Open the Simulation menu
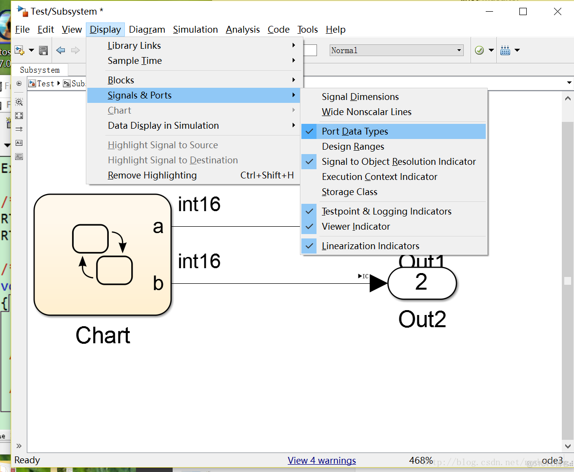Screen dimensions: 574x472 pyautogui.click(x=195, y=30)
